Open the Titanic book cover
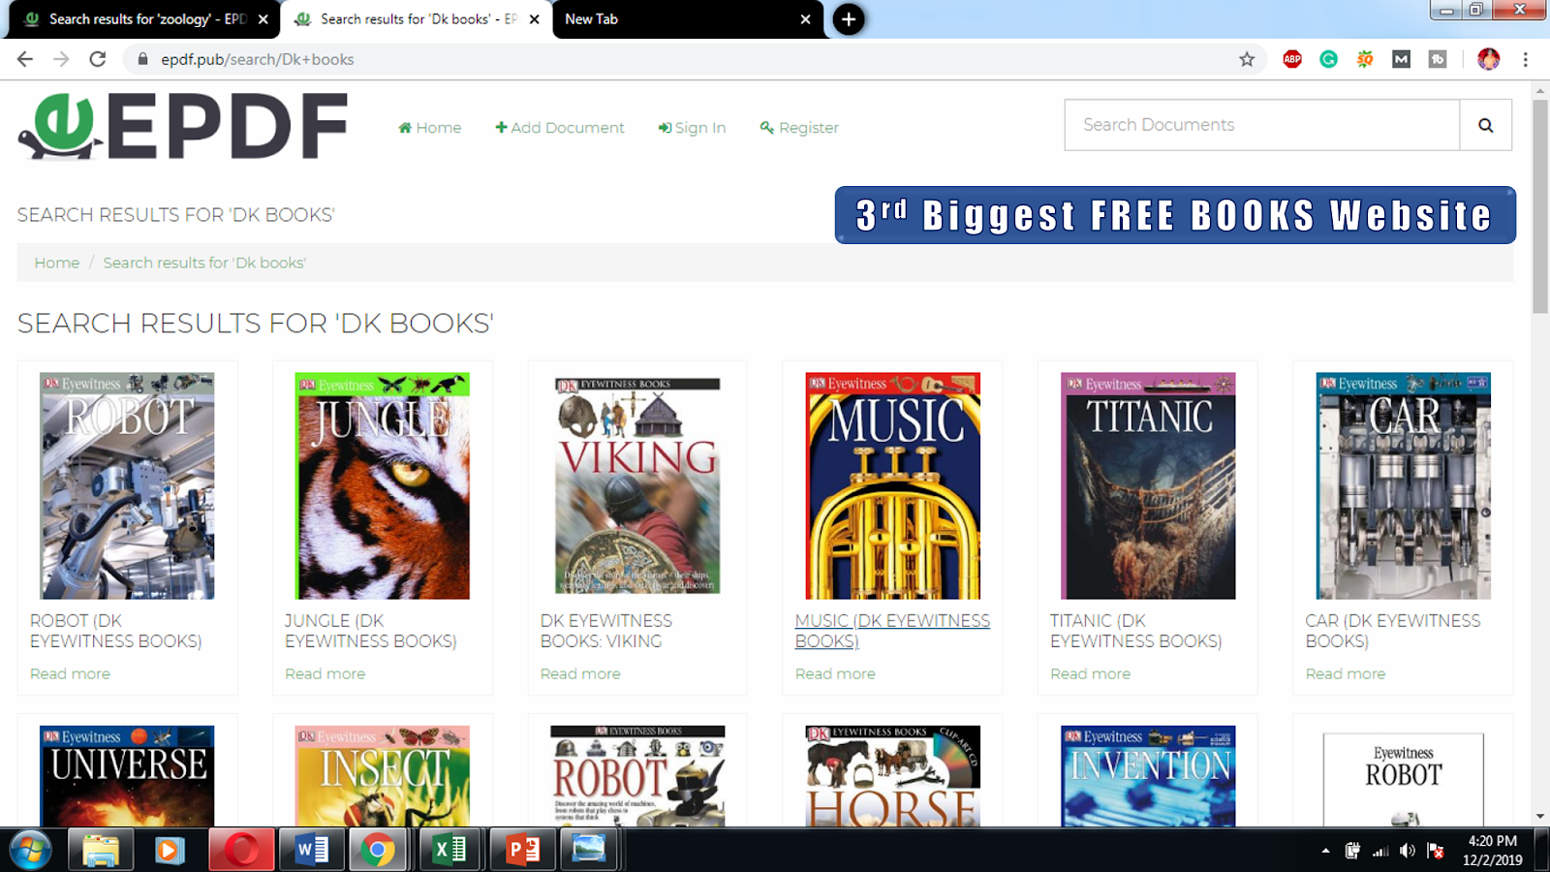 1148,485
